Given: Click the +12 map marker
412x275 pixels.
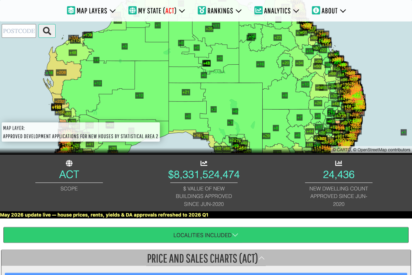Looking at the screenshot, I should [98, 83].
